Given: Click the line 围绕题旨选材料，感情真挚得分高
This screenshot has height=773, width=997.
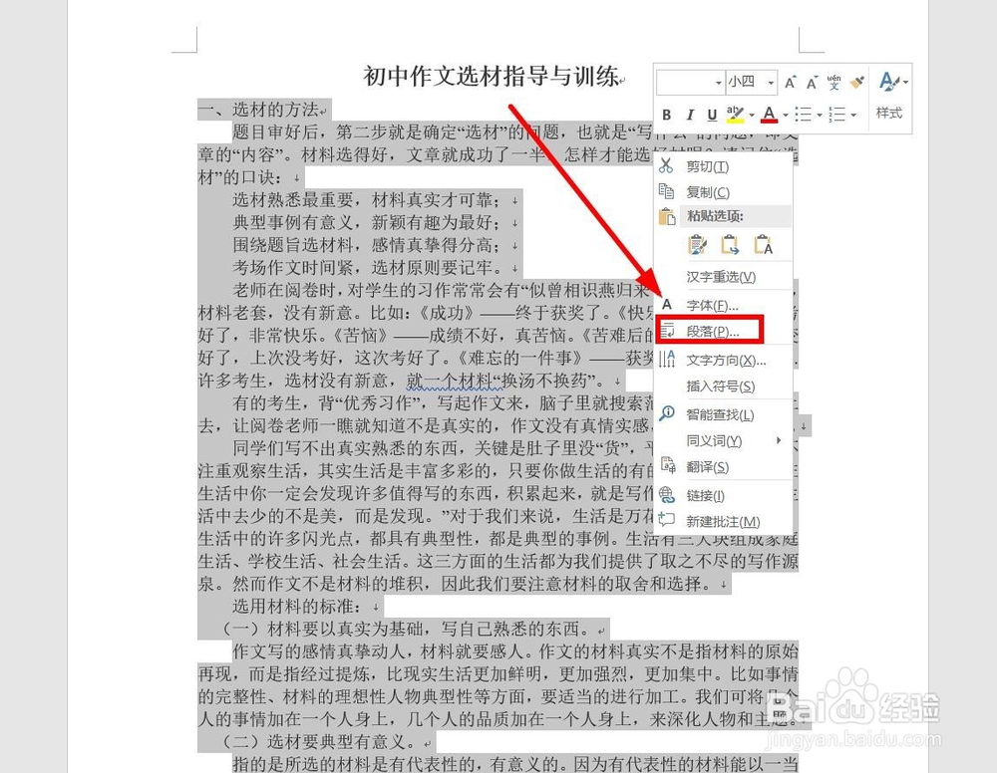Looking at the screenshot, I should [366, 245].
